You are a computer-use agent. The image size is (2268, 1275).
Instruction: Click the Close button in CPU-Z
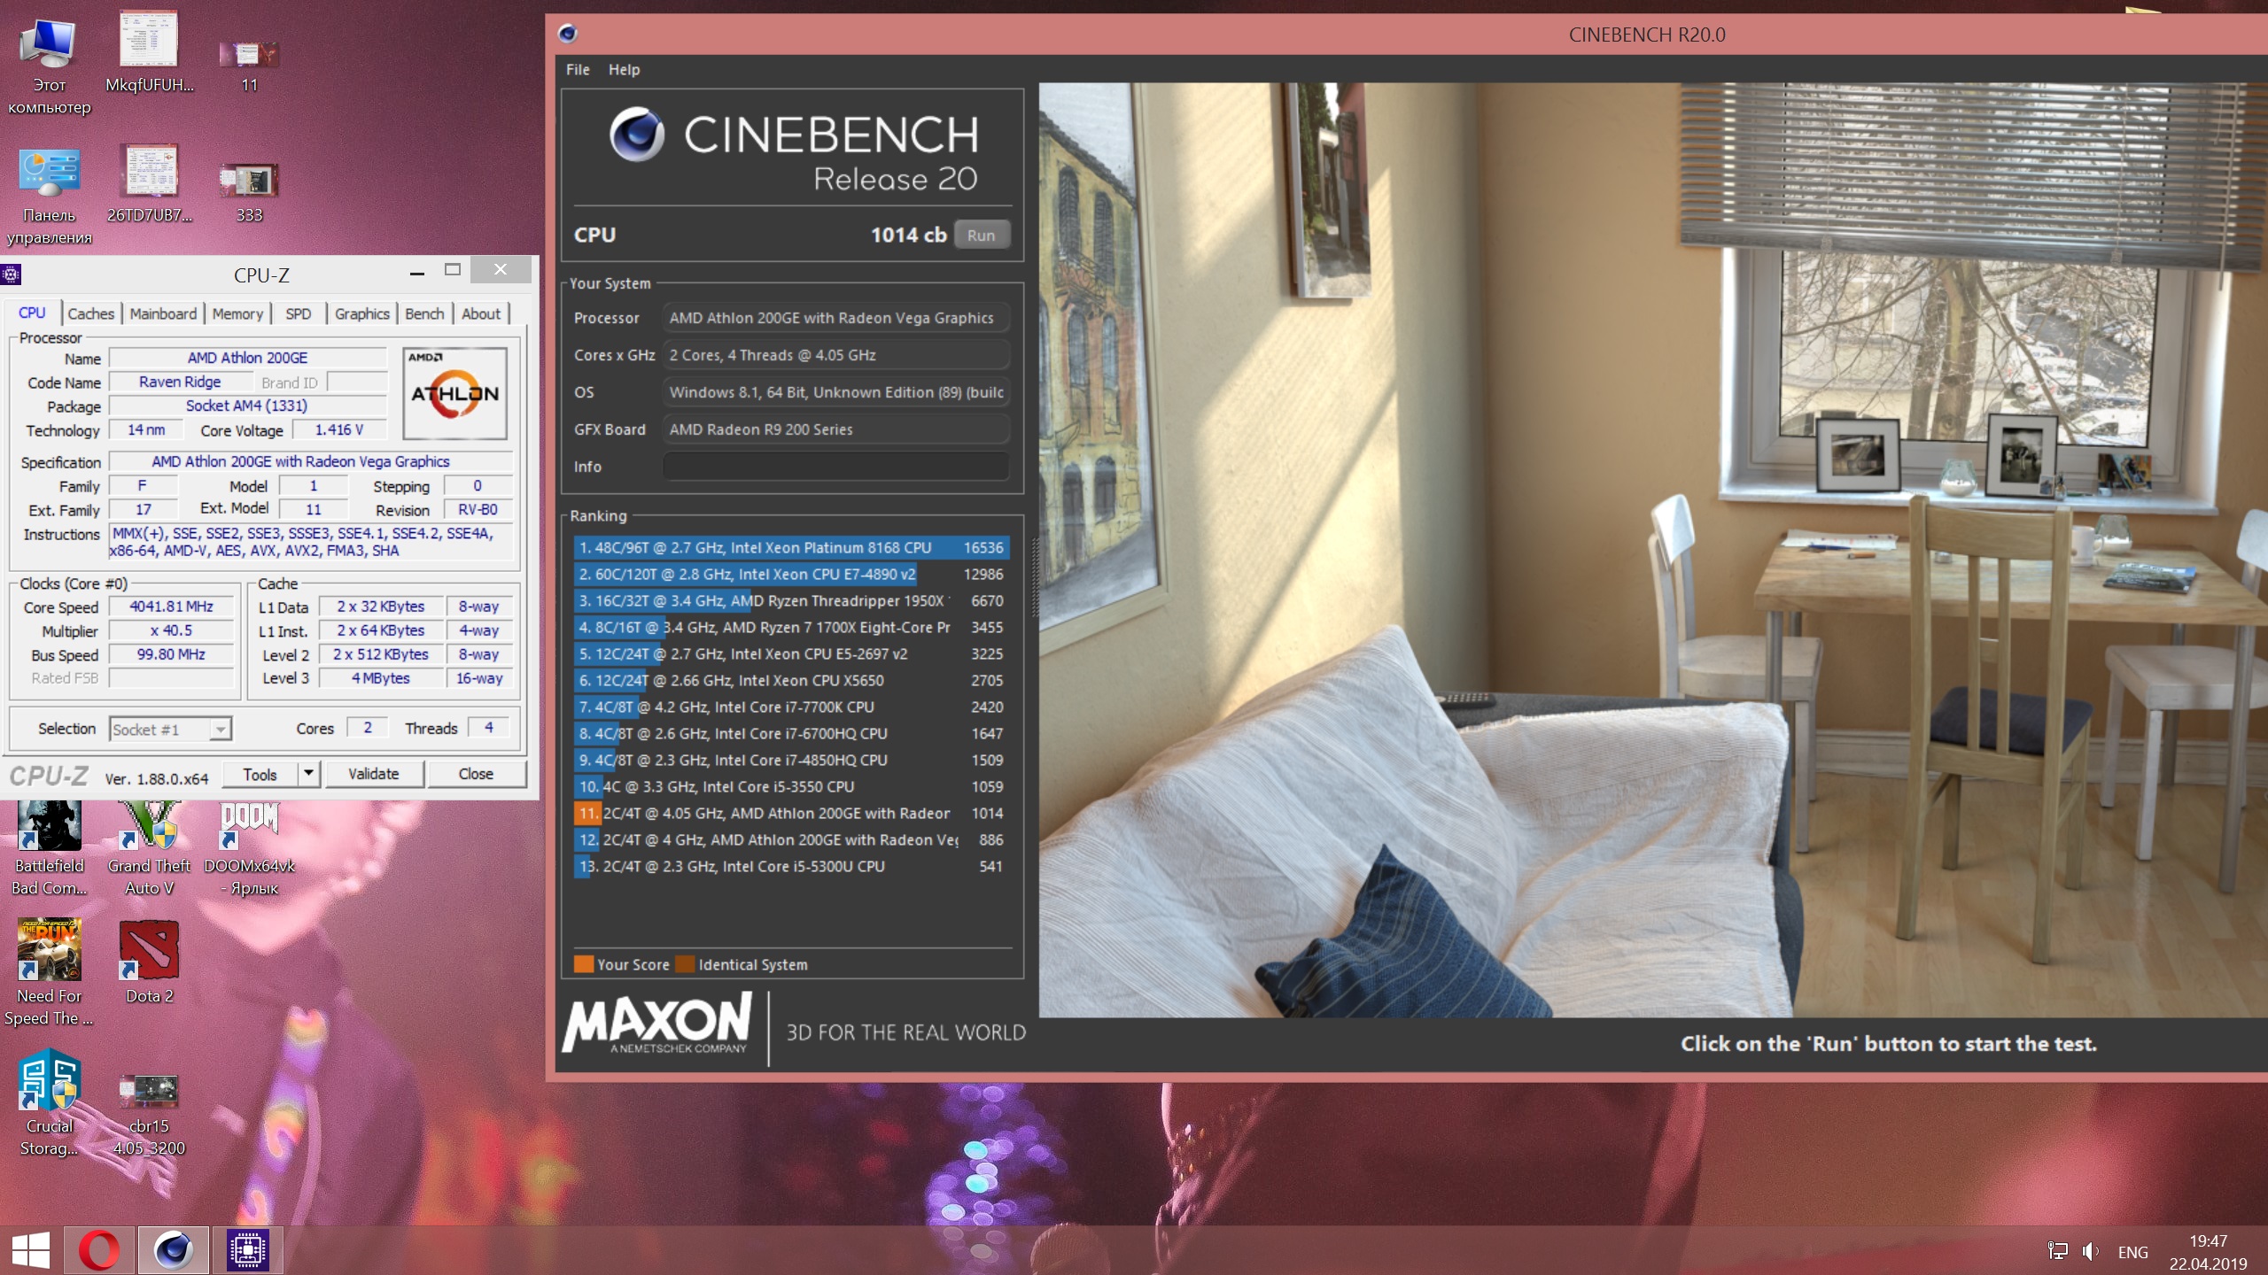tap(476, 774)
